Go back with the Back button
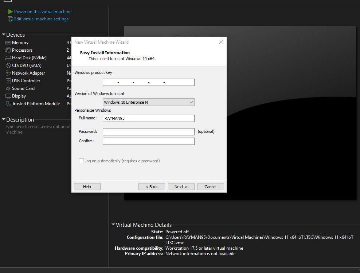360x273 pixels. [x=152, y=187]
